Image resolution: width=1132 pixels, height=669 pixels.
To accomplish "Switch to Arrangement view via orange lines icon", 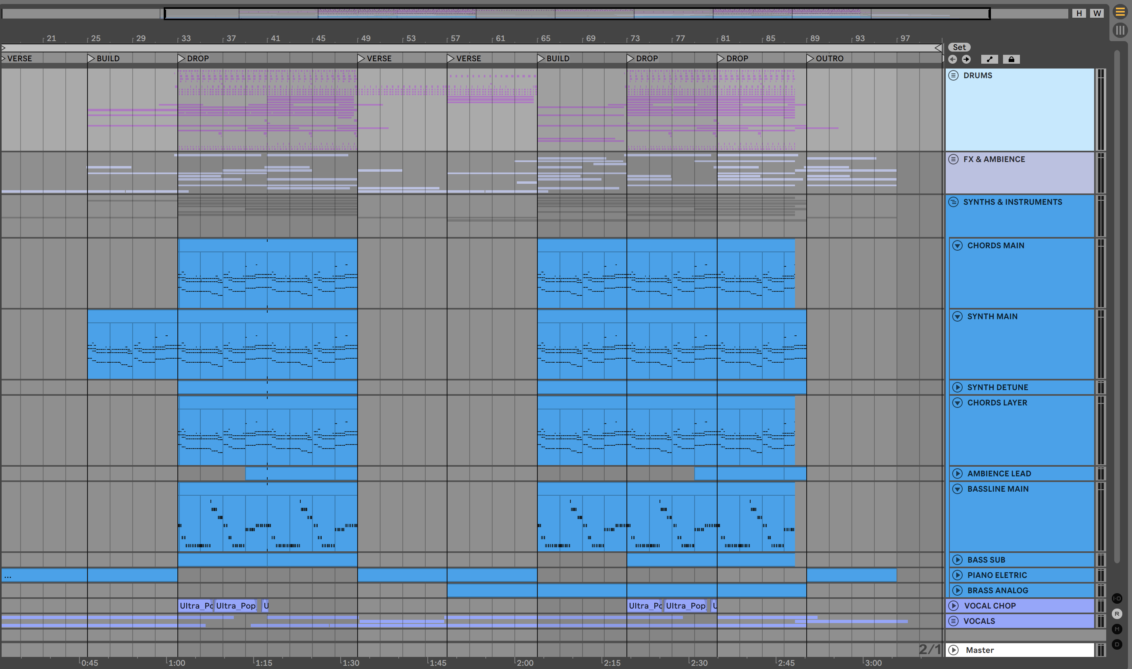I will 1120,12.
